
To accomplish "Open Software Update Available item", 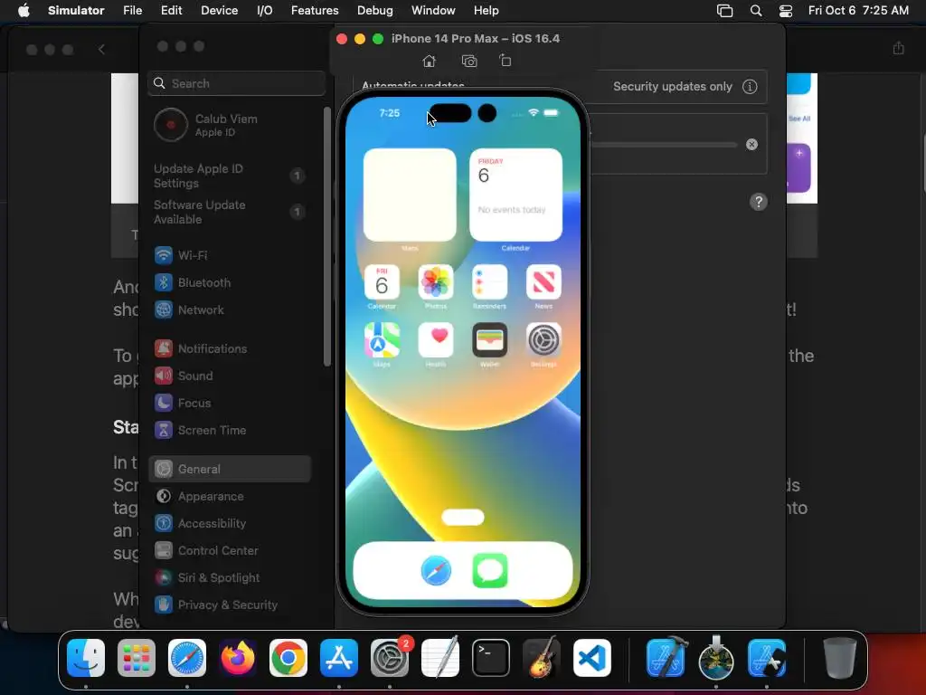I will (229, 212).
